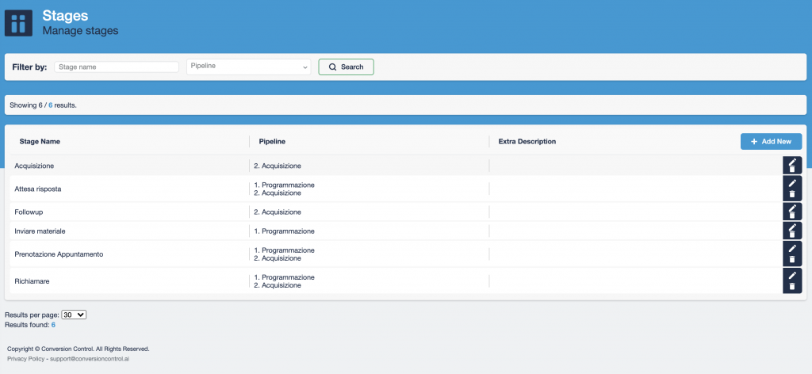Delete the Prenotazione Appuntamento stage

791,259
